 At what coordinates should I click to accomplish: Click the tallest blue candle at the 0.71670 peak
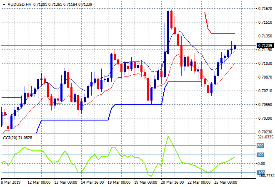(168, 32)
